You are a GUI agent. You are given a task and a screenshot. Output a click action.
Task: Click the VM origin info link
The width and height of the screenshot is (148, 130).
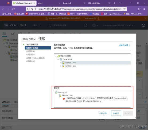click(124, 45)
